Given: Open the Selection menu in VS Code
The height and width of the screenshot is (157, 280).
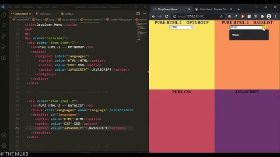Looking at the screenshot, I should click(28, 7).
